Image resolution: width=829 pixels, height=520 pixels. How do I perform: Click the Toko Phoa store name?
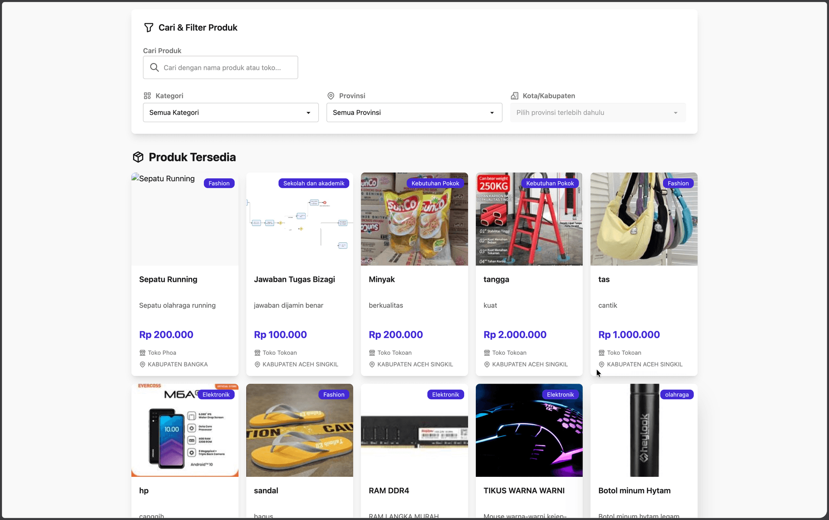162,353
